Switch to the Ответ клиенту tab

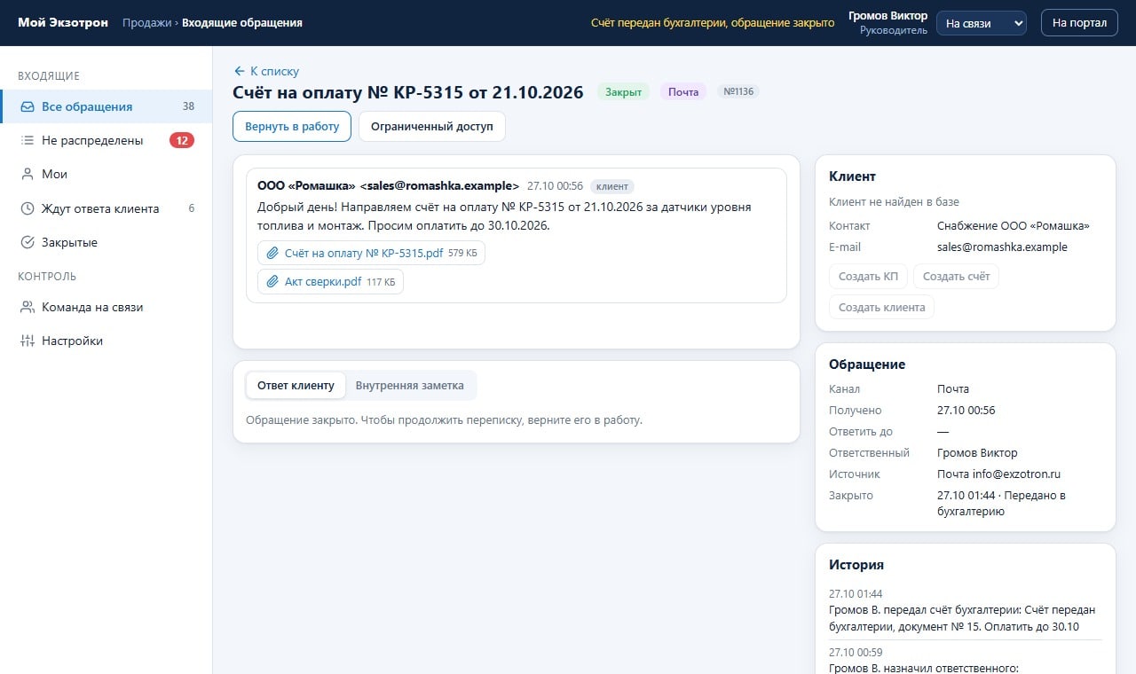pos(296,386)
